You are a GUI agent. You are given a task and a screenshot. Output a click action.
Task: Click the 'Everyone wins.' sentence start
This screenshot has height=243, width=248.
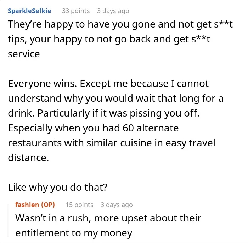point(42,84)
